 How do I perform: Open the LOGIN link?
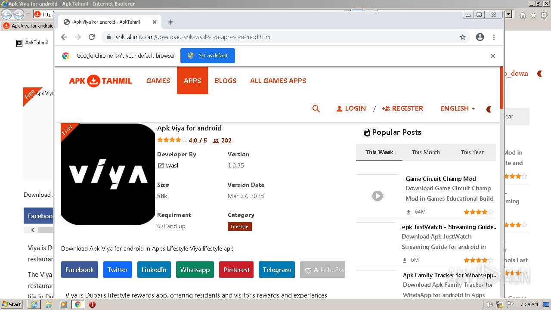(x=351, y=108)
